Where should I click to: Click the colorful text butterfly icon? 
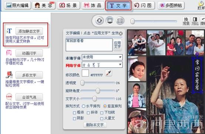(x=9, y=75)
